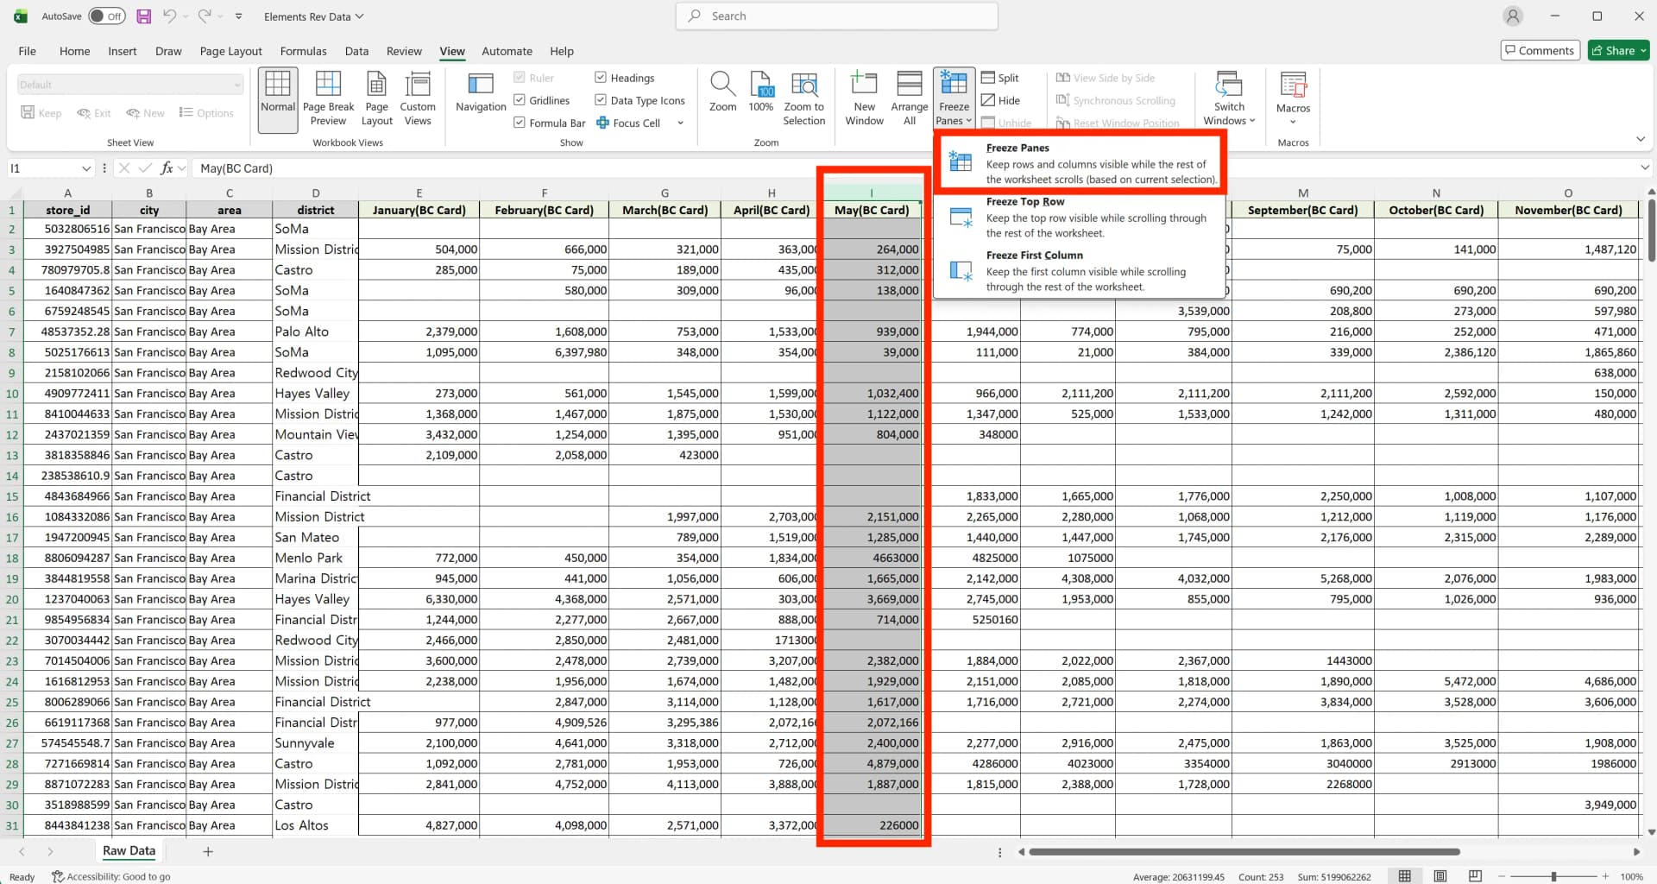Toggle the AutoSave switch
Viewport: 1657px width, 884px height.
click(106, 16)
